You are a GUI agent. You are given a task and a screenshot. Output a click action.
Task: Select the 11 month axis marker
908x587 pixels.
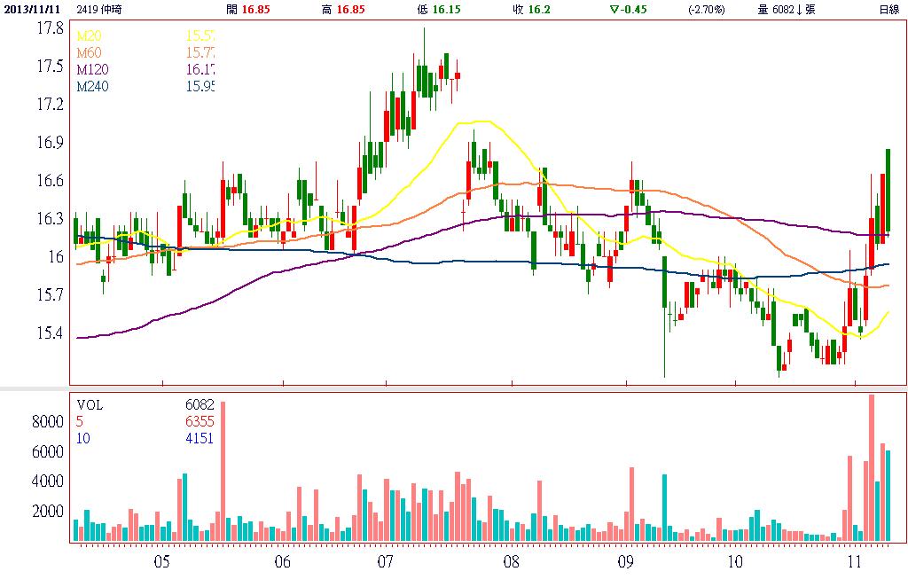coord(854,562)
